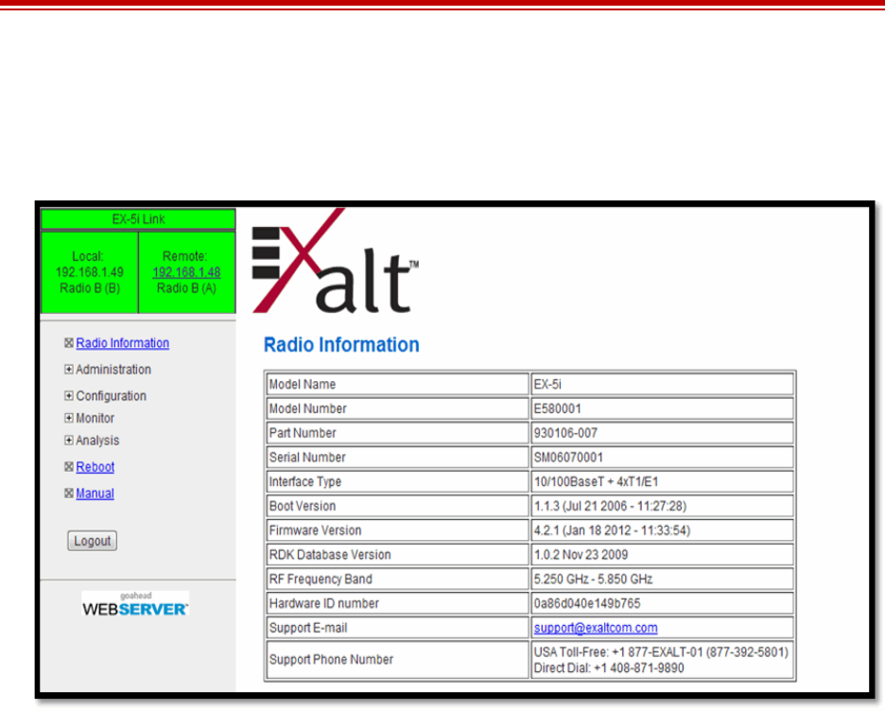Click the Hardware ID number label cell
The image size is (885, 711).
(x=397, y=602)
